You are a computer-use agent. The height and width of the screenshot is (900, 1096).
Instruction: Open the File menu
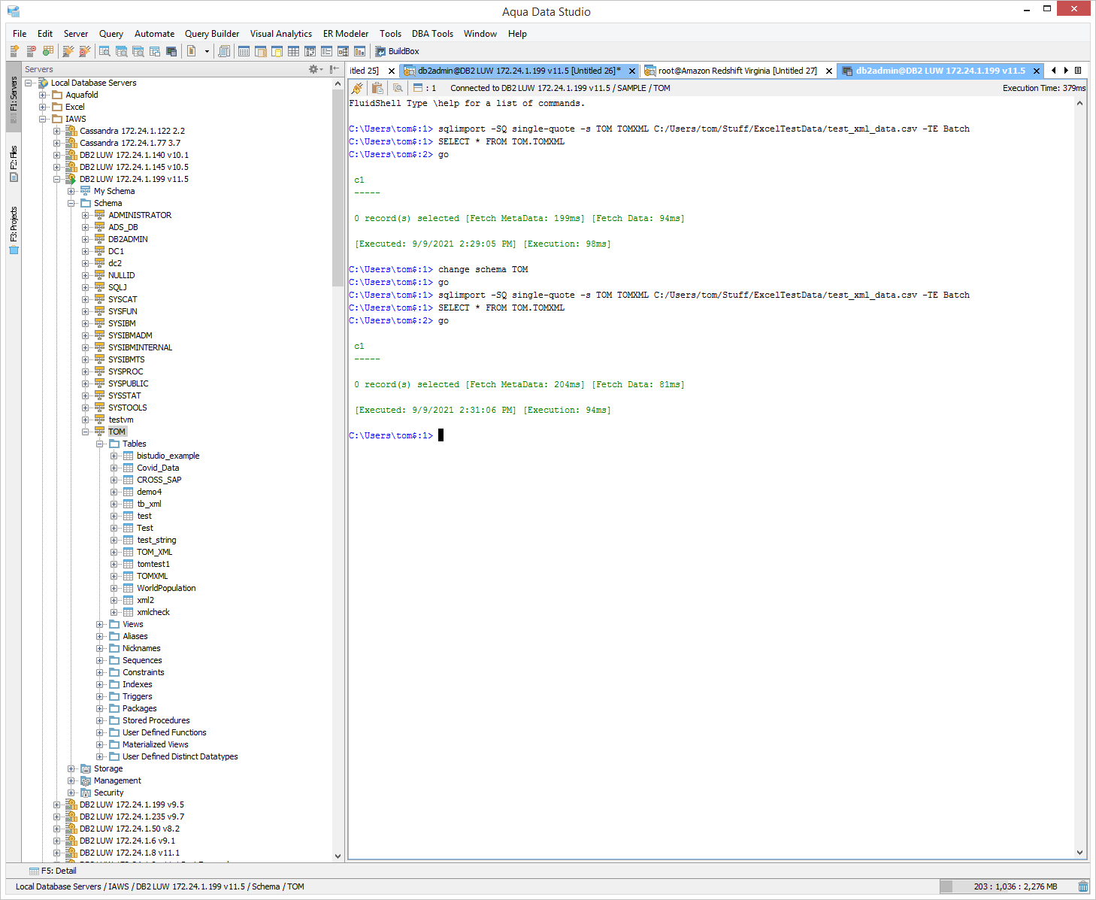pos(20,34)
